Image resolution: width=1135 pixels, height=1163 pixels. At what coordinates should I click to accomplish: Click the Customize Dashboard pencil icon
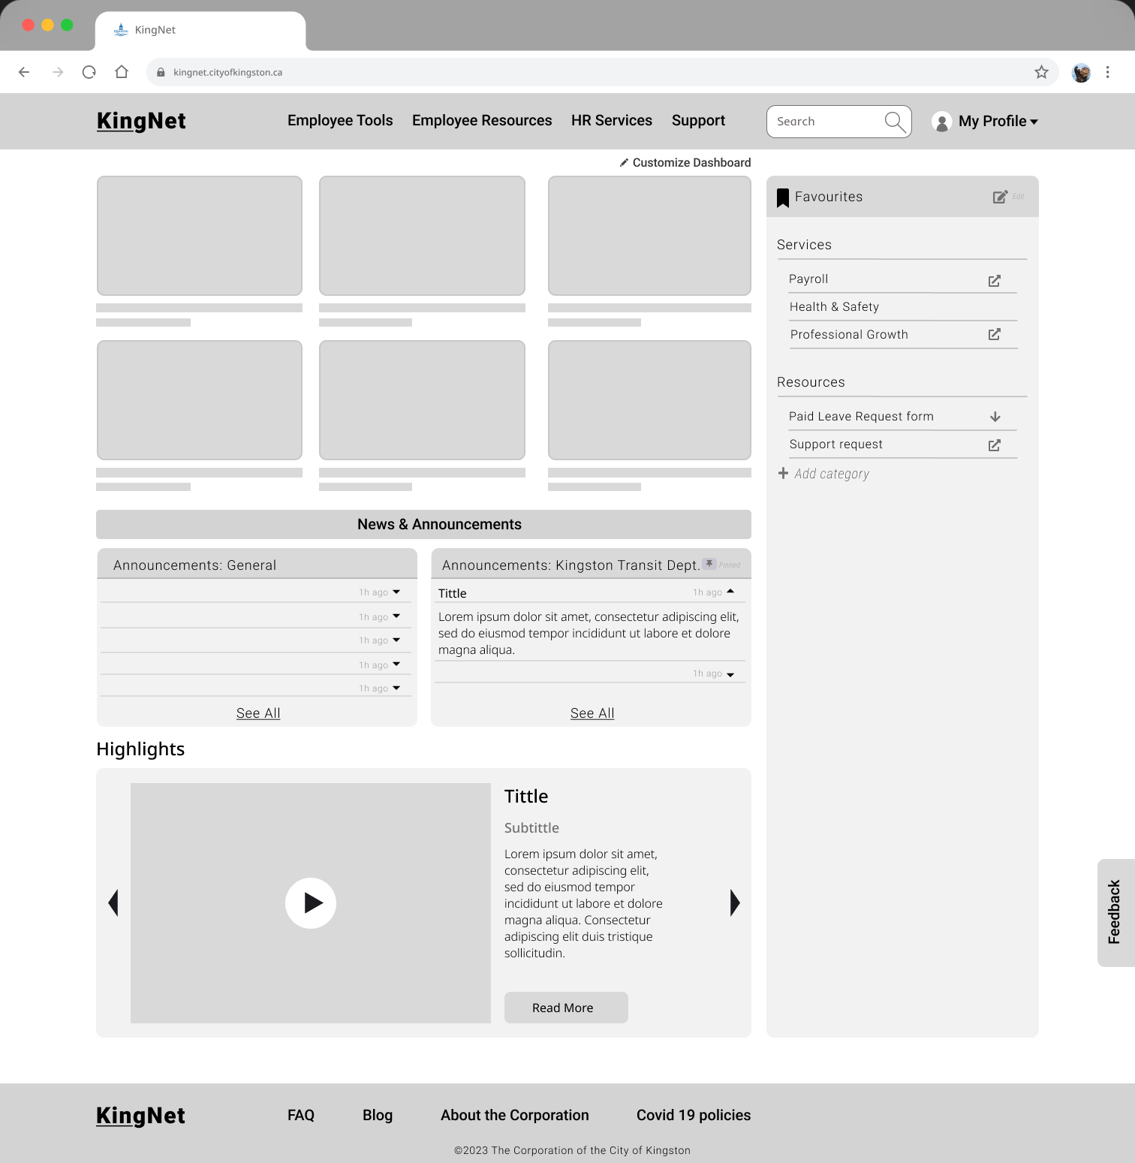click(624, 162)
